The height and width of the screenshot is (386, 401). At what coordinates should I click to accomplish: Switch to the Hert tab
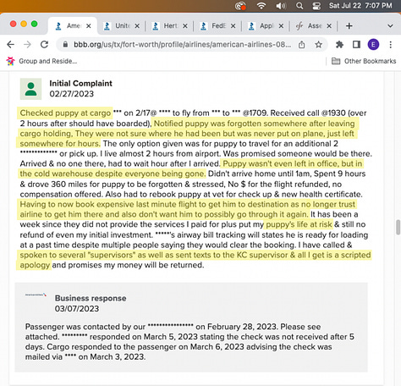(x=169, y=26)
